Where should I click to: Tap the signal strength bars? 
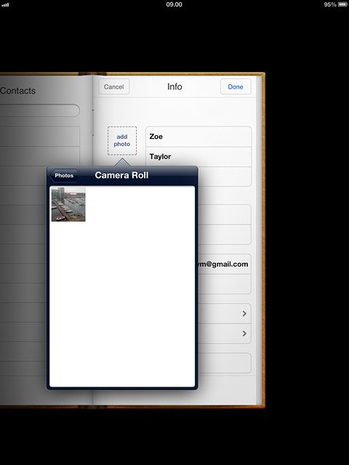(5, 5)
